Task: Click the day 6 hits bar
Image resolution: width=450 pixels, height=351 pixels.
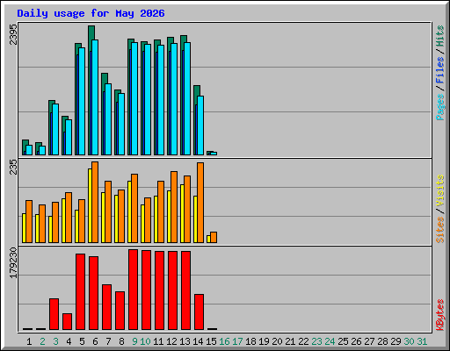Action: pos(91,32)
